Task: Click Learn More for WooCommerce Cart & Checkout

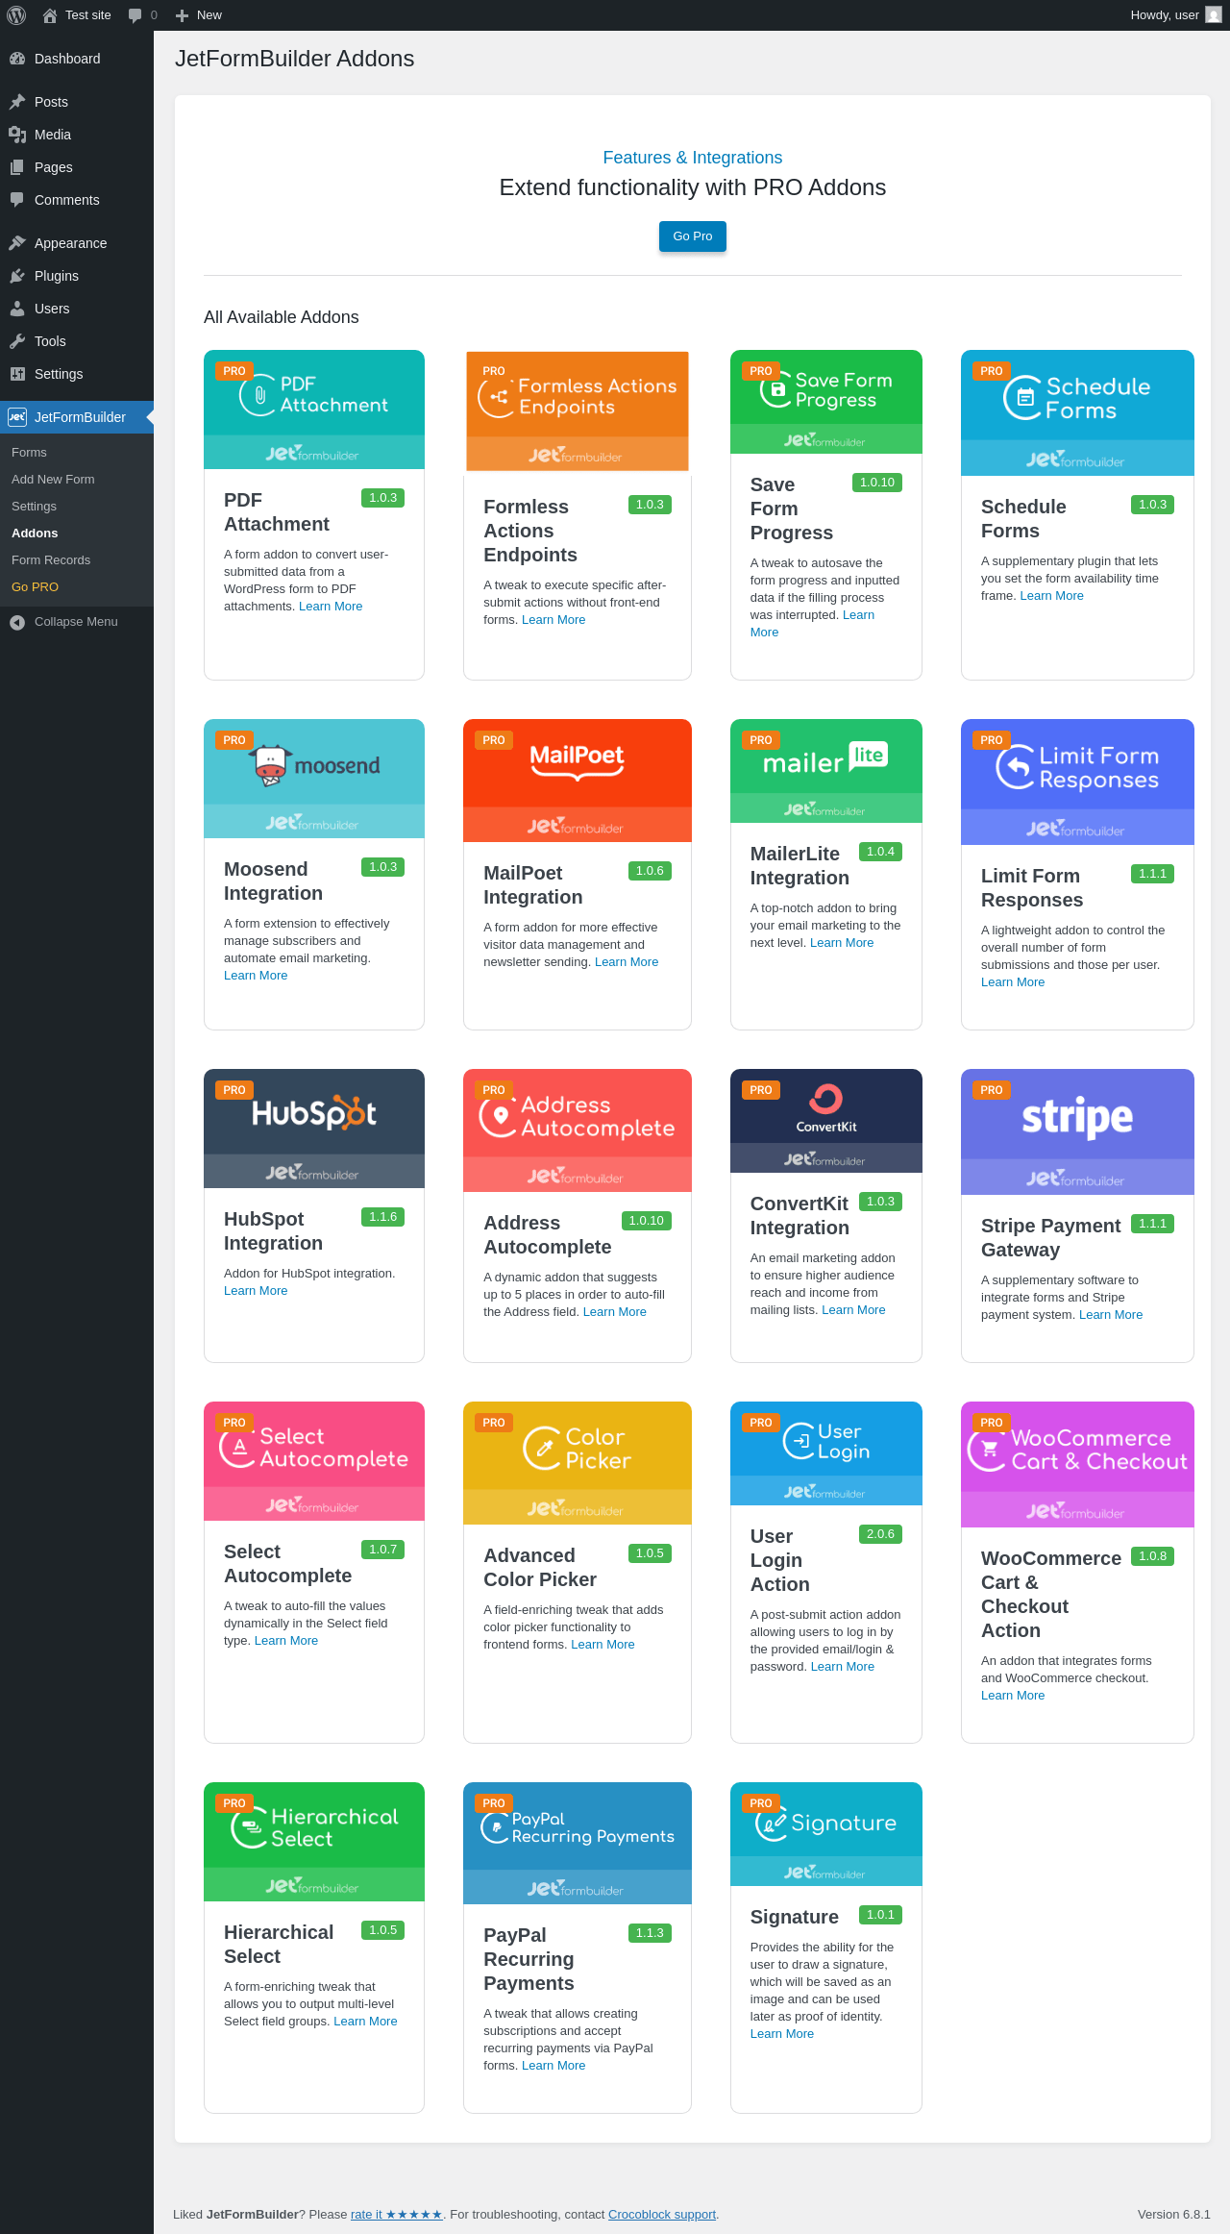Action: click(1013, 1696)
